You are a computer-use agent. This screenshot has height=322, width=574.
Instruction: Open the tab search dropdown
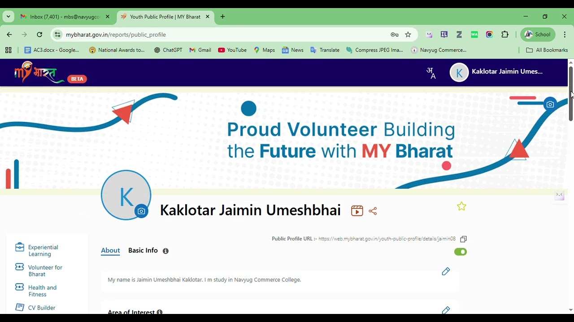coord(8,17)
